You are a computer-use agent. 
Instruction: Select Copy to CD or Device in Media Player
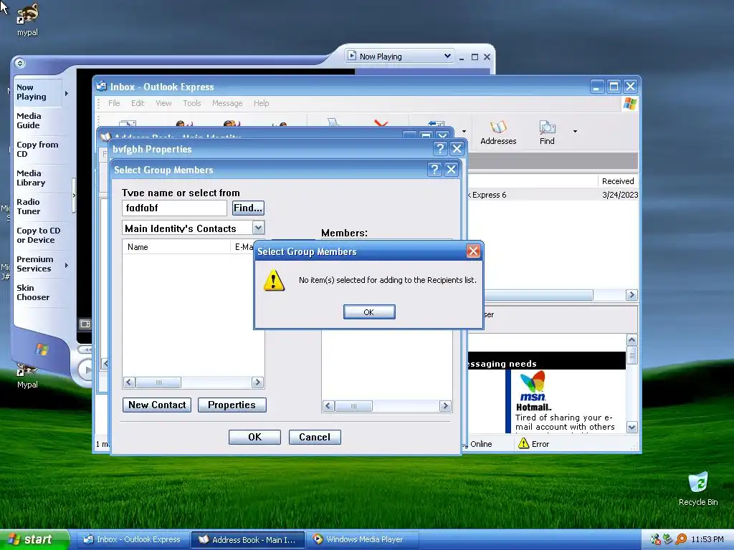[x=39, y=235]
